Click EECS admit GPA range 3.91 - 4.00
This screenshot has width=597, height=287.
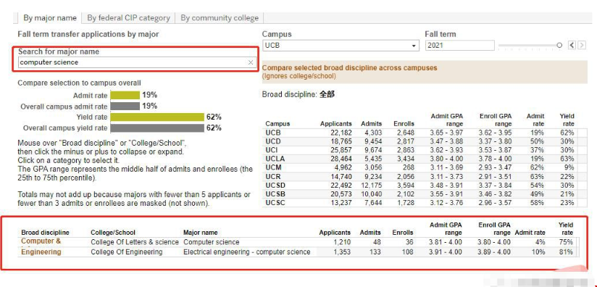coord(445,252)
